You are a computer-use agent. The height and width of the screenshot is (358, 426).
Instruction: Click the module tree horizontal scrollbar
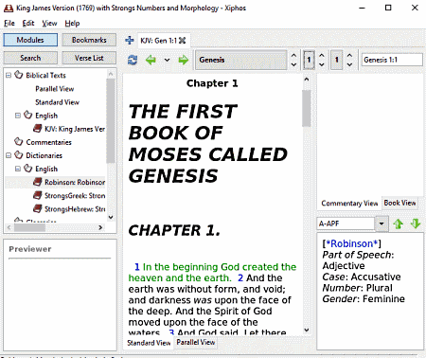coord(30,227)
